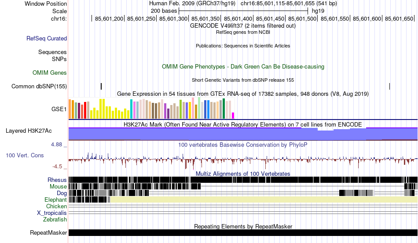Click the 85,601,650 ruler position
The width and height of the screenshot is (418, 243).
tap(399, 18)
